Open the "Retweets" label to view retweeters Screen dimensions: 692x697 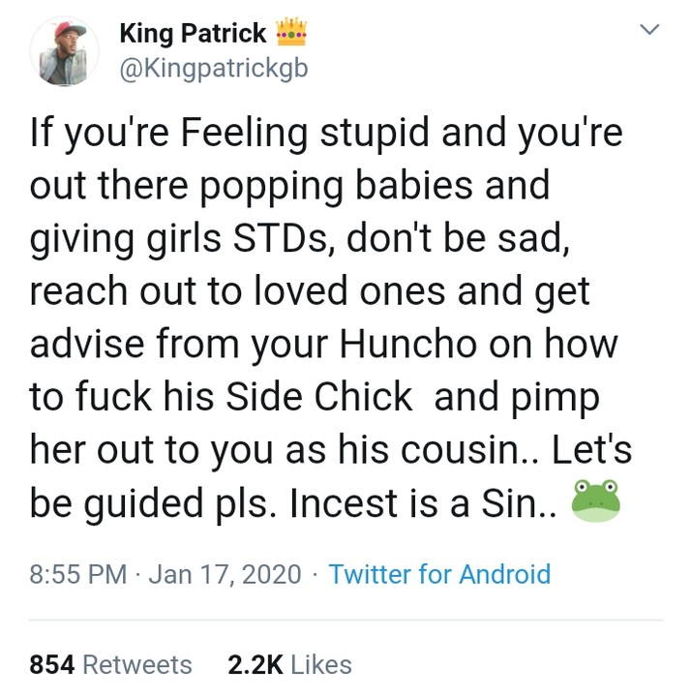(137, 665)
